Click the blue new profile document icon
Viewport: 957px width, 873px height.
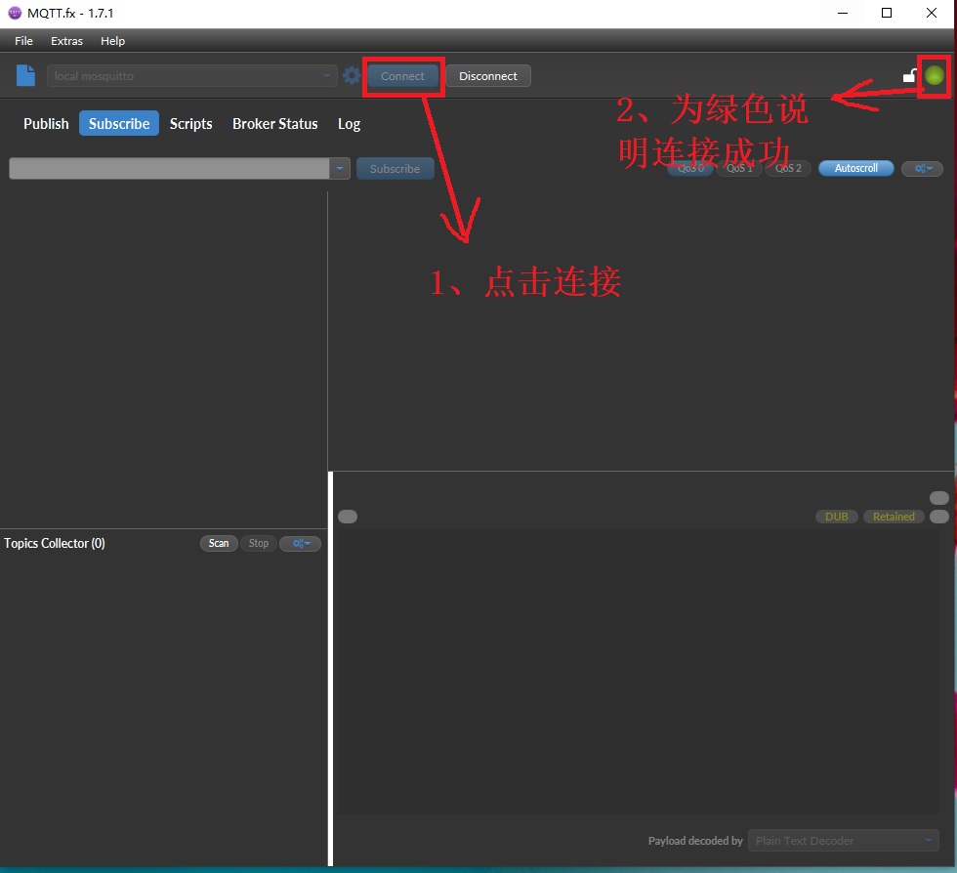(x=25, y=76)
